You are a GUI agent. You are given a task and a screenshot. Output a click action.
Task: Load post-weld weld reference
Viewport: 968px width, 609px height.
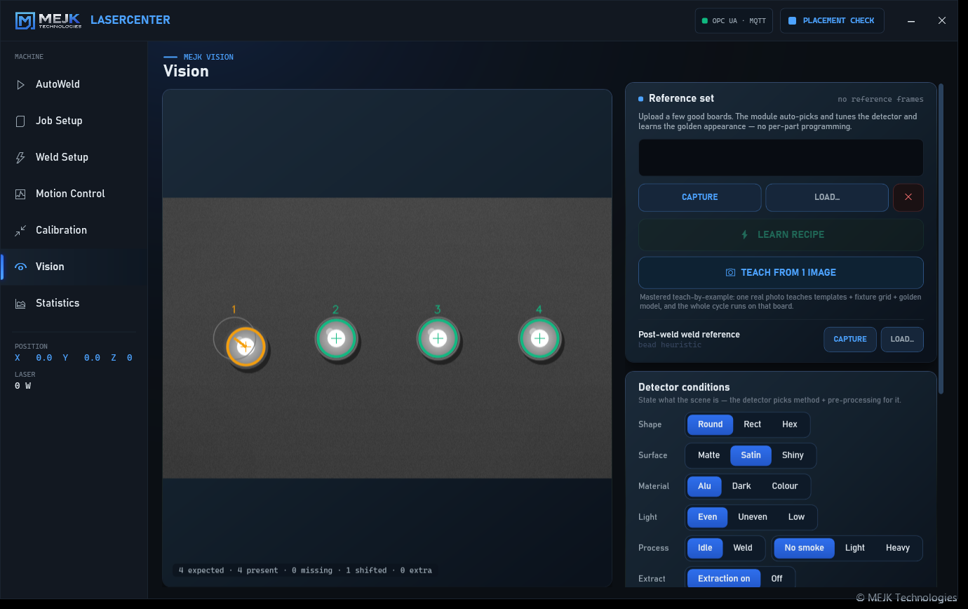click(902, 339)
